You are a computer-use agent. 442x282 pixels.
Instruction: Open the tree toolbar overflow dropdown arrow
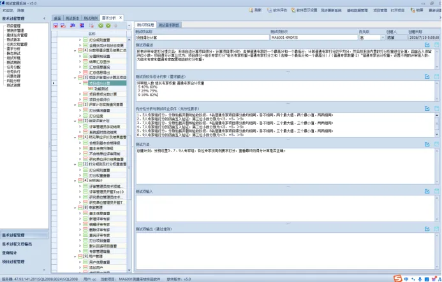129,25
